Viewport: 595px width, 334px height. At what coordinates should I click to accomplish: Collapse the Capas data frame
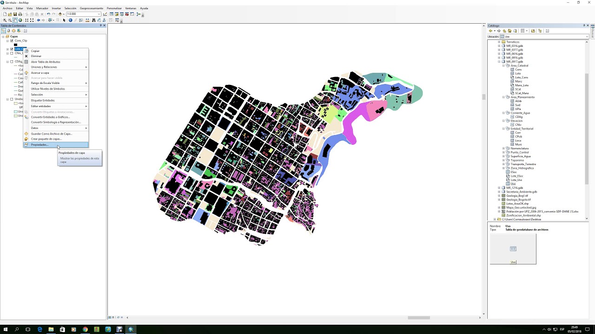pyautogui.click(x=3, y=36)
